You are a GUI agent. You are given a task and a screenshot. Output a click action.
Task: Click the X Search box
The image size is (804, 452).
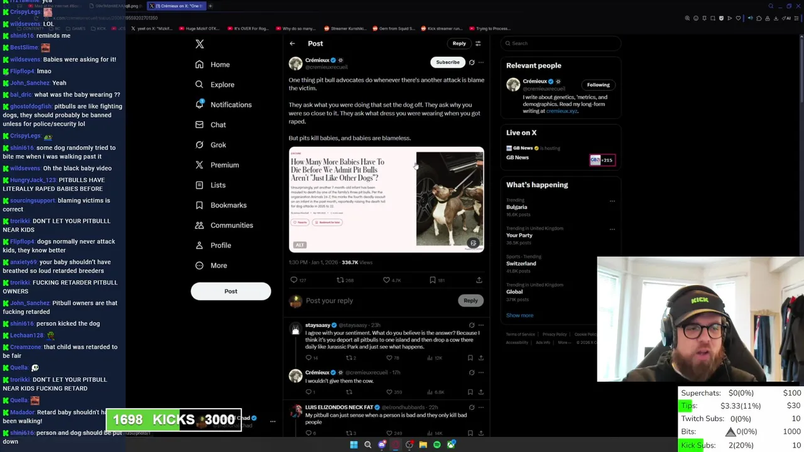[x=561, y=43]
